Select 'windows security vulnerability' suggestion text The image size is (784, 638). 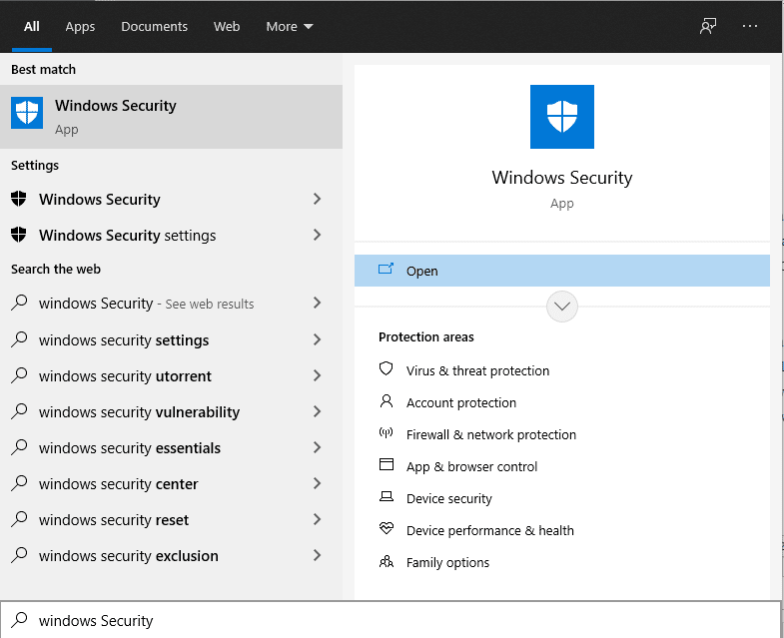[x=139, y=412]
